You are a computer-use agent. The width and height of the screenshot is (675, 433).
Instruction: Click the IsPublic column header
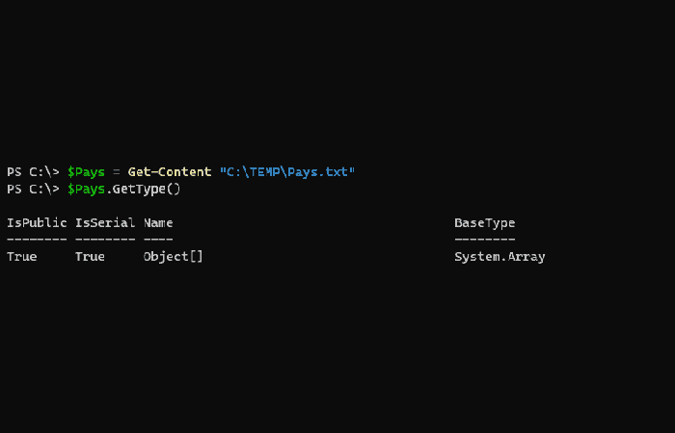[x=37, y=222]
